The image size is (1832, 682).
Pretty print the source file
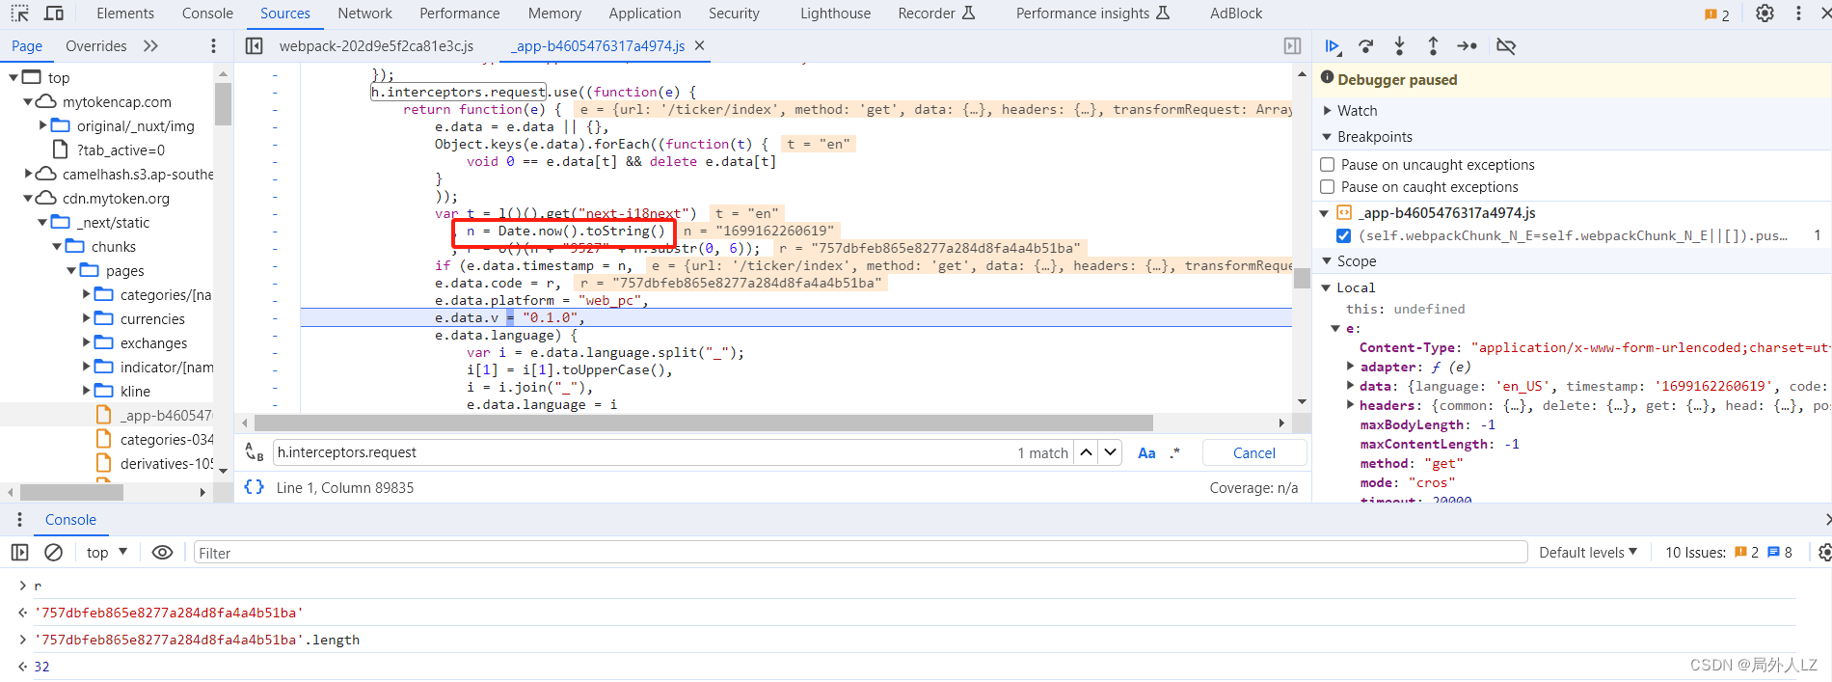(254, 487)
